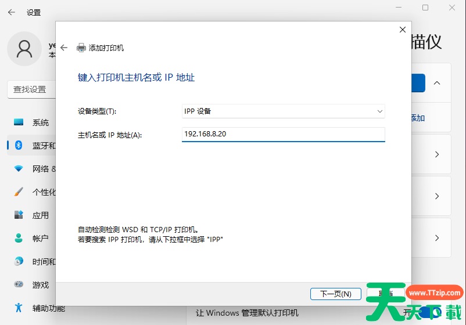466x325 pixels.
Task: Click the 游戏 gamepad icon
Action: [19, 284]
